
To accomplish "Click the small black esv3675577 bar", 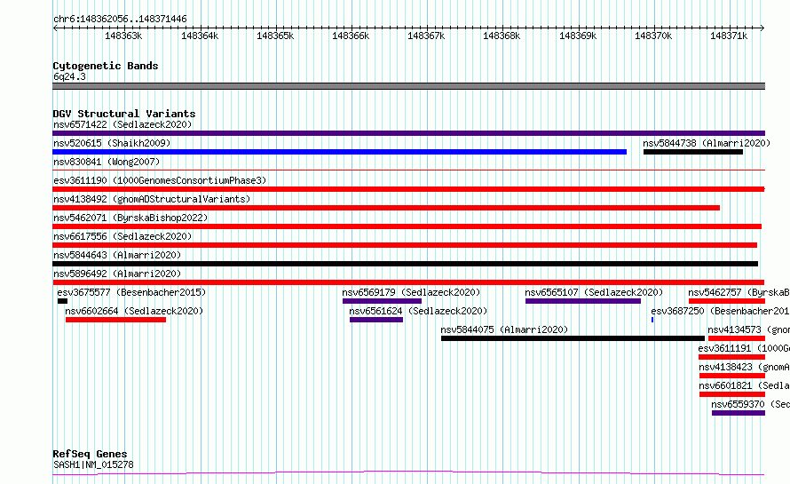I will coord(62,301).
